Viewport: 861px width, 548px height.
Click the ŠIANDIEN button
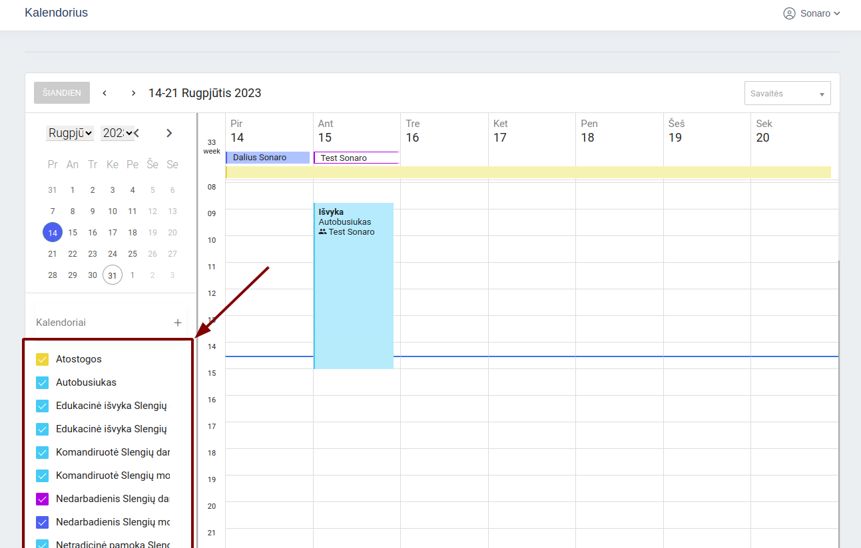[62, 93]
